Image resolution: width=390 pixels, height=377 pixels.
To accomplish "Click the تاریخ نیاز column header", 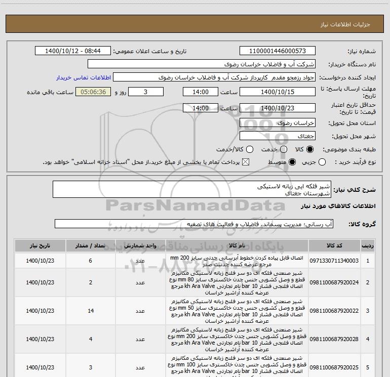I will (40, 246).
